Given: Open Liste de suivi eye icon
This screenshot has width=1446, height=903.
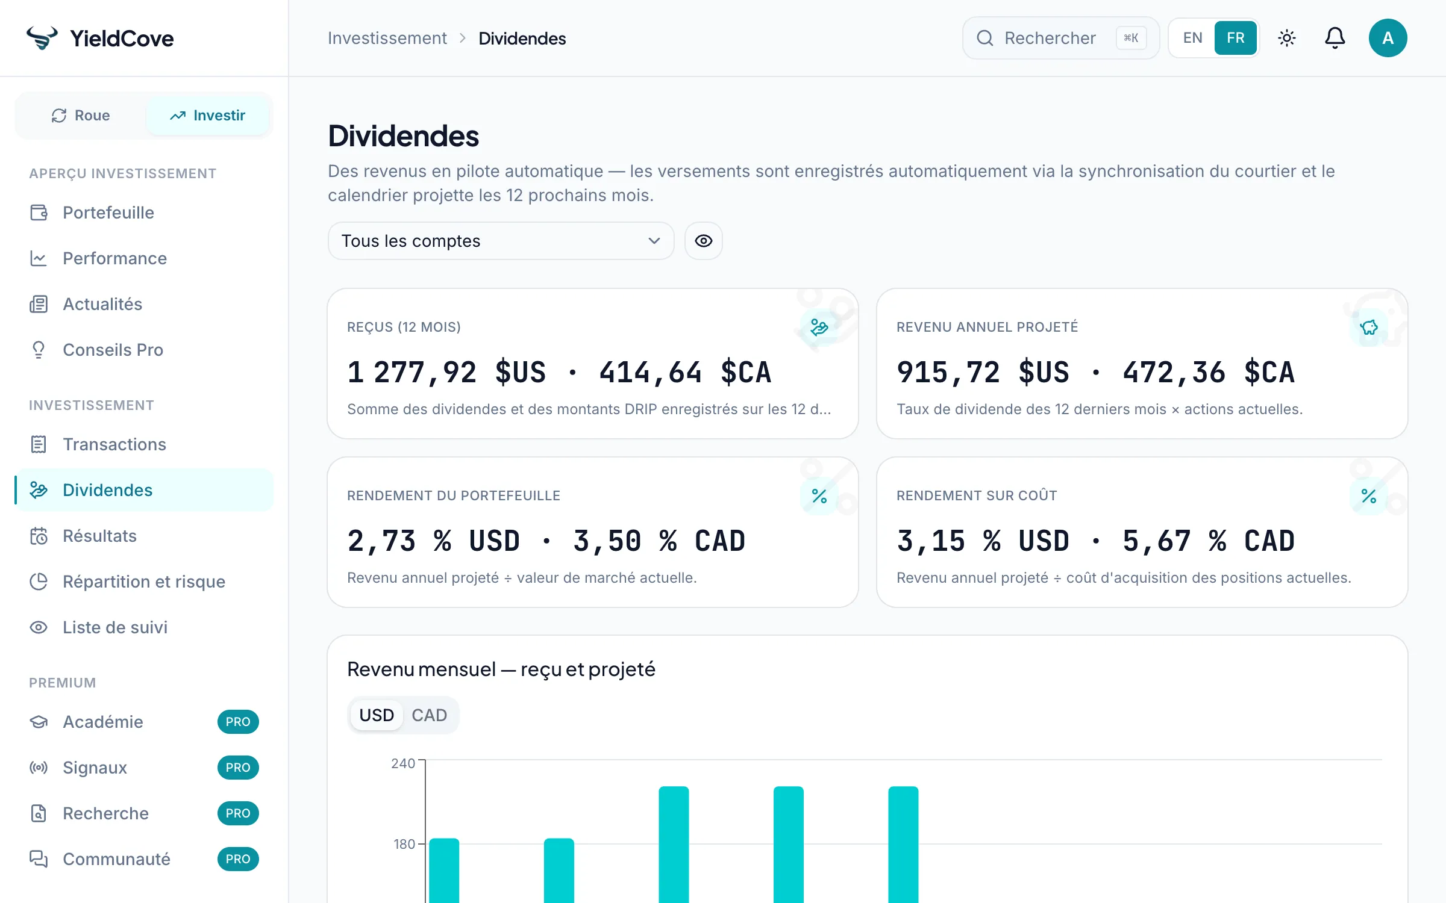Looking at the screenshot, I should click(x=39, y=627).
